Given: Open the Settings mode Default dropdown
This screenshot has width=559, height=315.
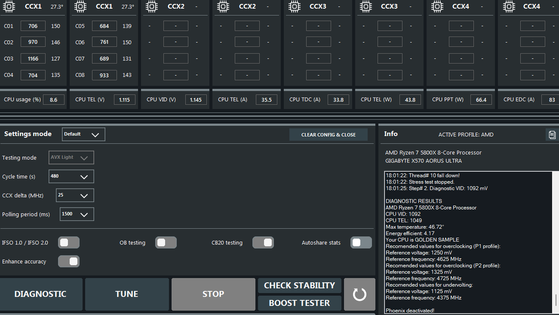Looking at the screenshot, I should point(83,134).
